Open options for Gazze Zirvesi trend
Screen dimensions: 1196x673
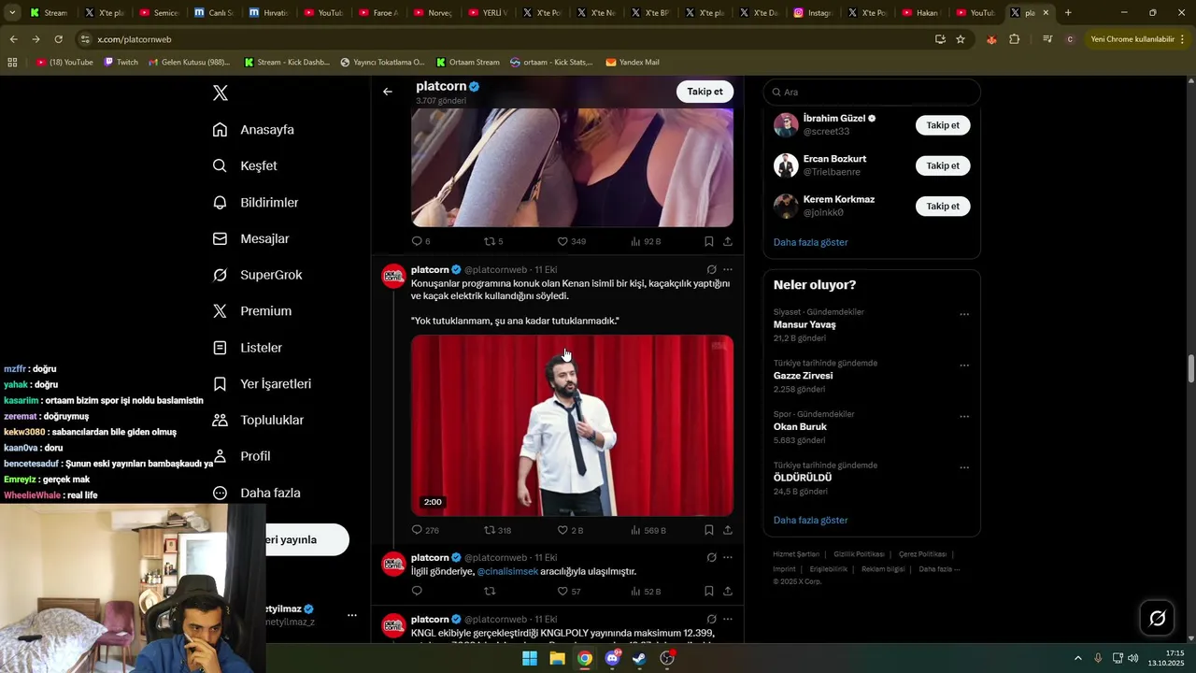(x=964, y=365)
